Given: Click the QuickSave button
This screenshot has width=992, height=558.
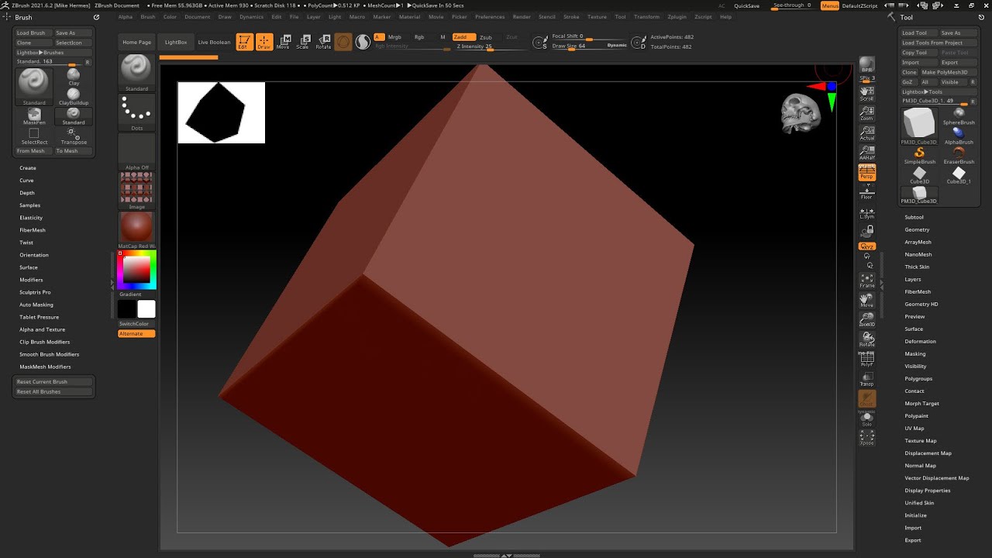Looking at the screenshot, I should [x=746, y=5].
